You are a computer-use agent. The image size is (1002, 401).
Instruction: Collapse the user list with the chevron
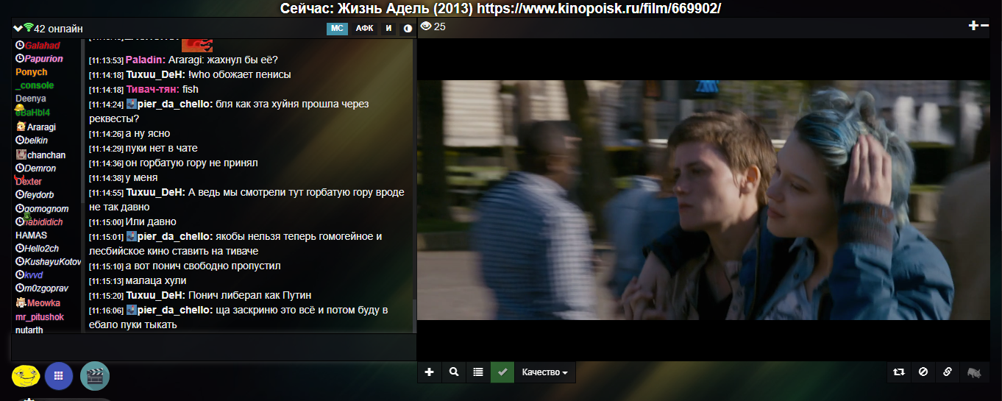pyautogui.click(x=18, y=29)
